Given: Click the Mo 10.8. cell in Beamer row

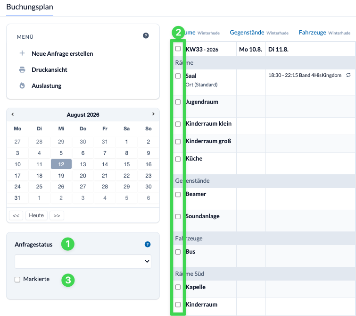Looking at the screenshot, I should (x=251, y=199).
